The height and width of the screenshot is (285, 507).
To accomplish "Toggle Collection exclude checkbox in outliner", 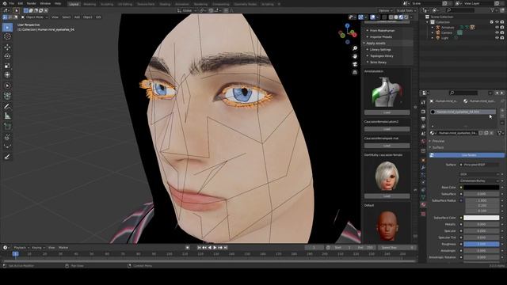I will pos(492,22).
